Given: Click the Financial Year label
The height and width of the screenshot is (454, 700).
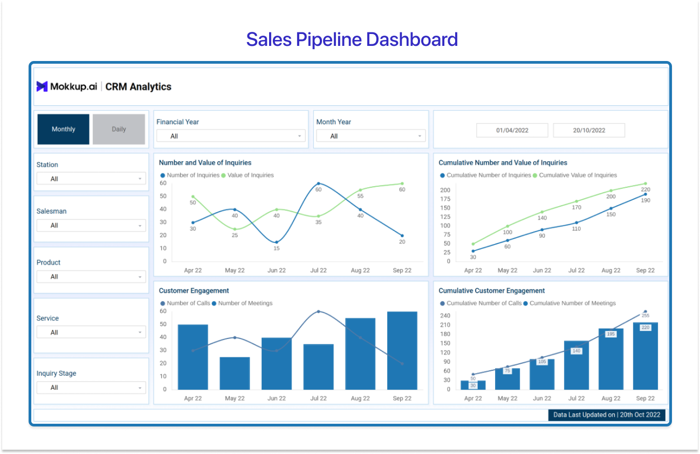Looking at the screenshot, I should [x=177, y=122].
